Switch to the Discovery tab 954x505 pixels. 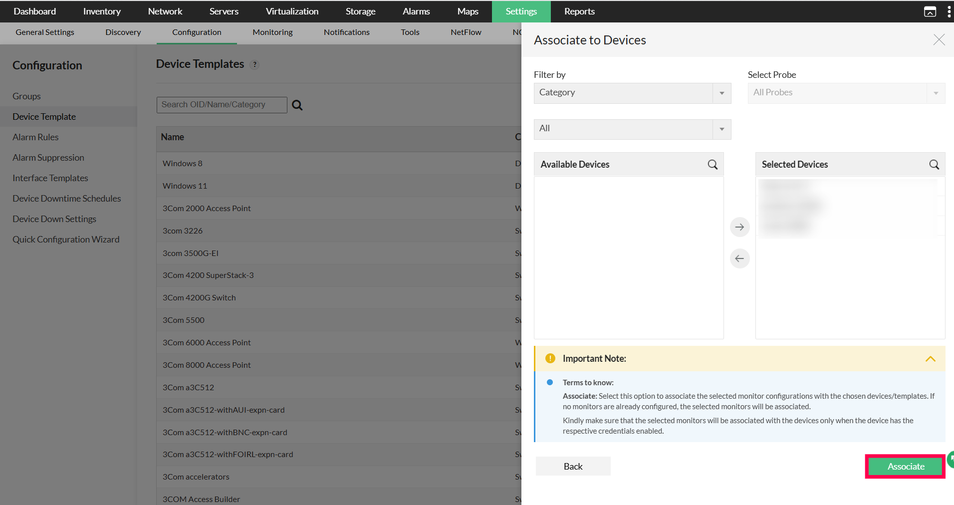coord(123,32)
